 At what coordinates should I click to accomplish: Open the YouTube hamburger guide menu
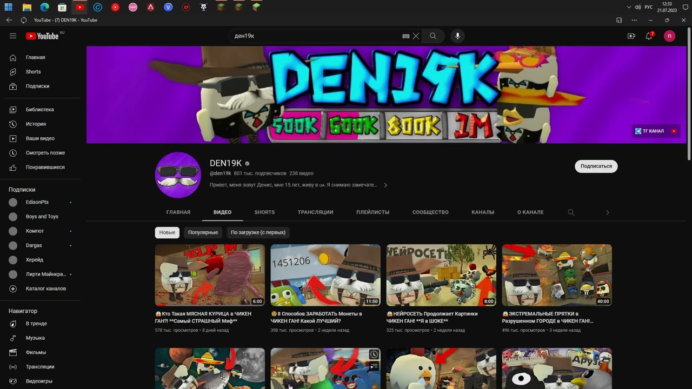click(13, 36)
